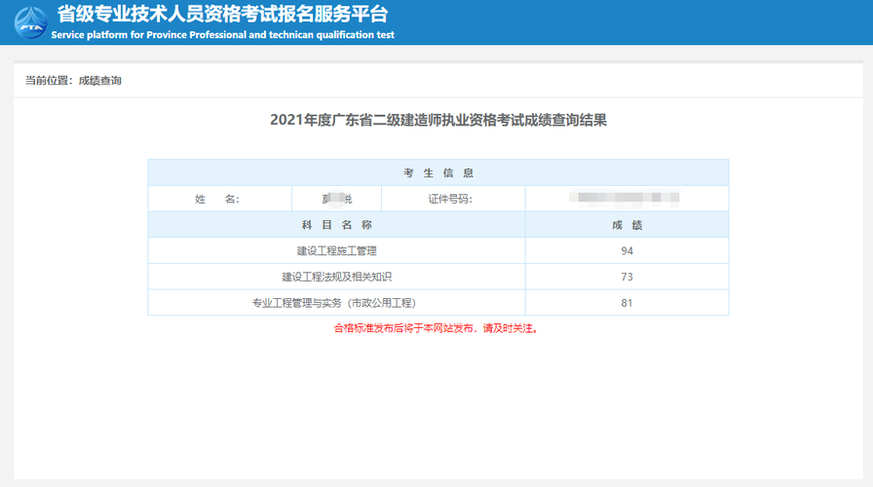Click the 考生信息 table header
Image resolution: width=873 pixels, height=487 pixels.
tap(438, 172)
